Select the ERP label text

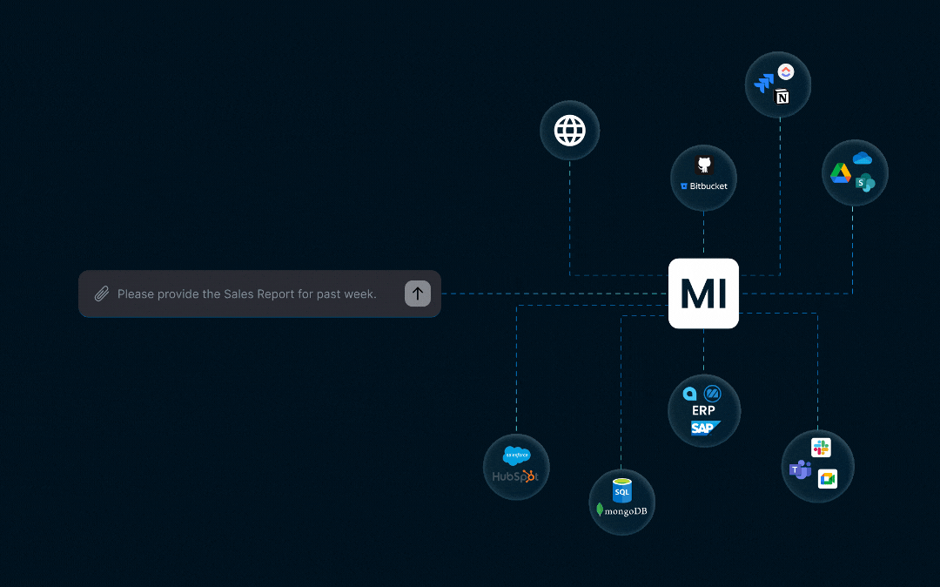[x=703, y=411]
